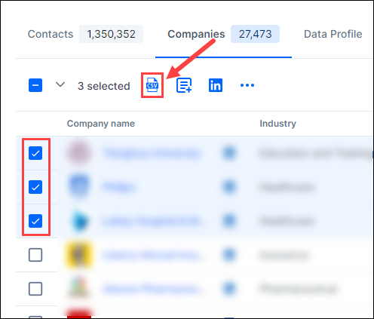Click the blue badge icon in the fourth row
The width and height of the screenshot is (374, 319).
pos(228,255)
